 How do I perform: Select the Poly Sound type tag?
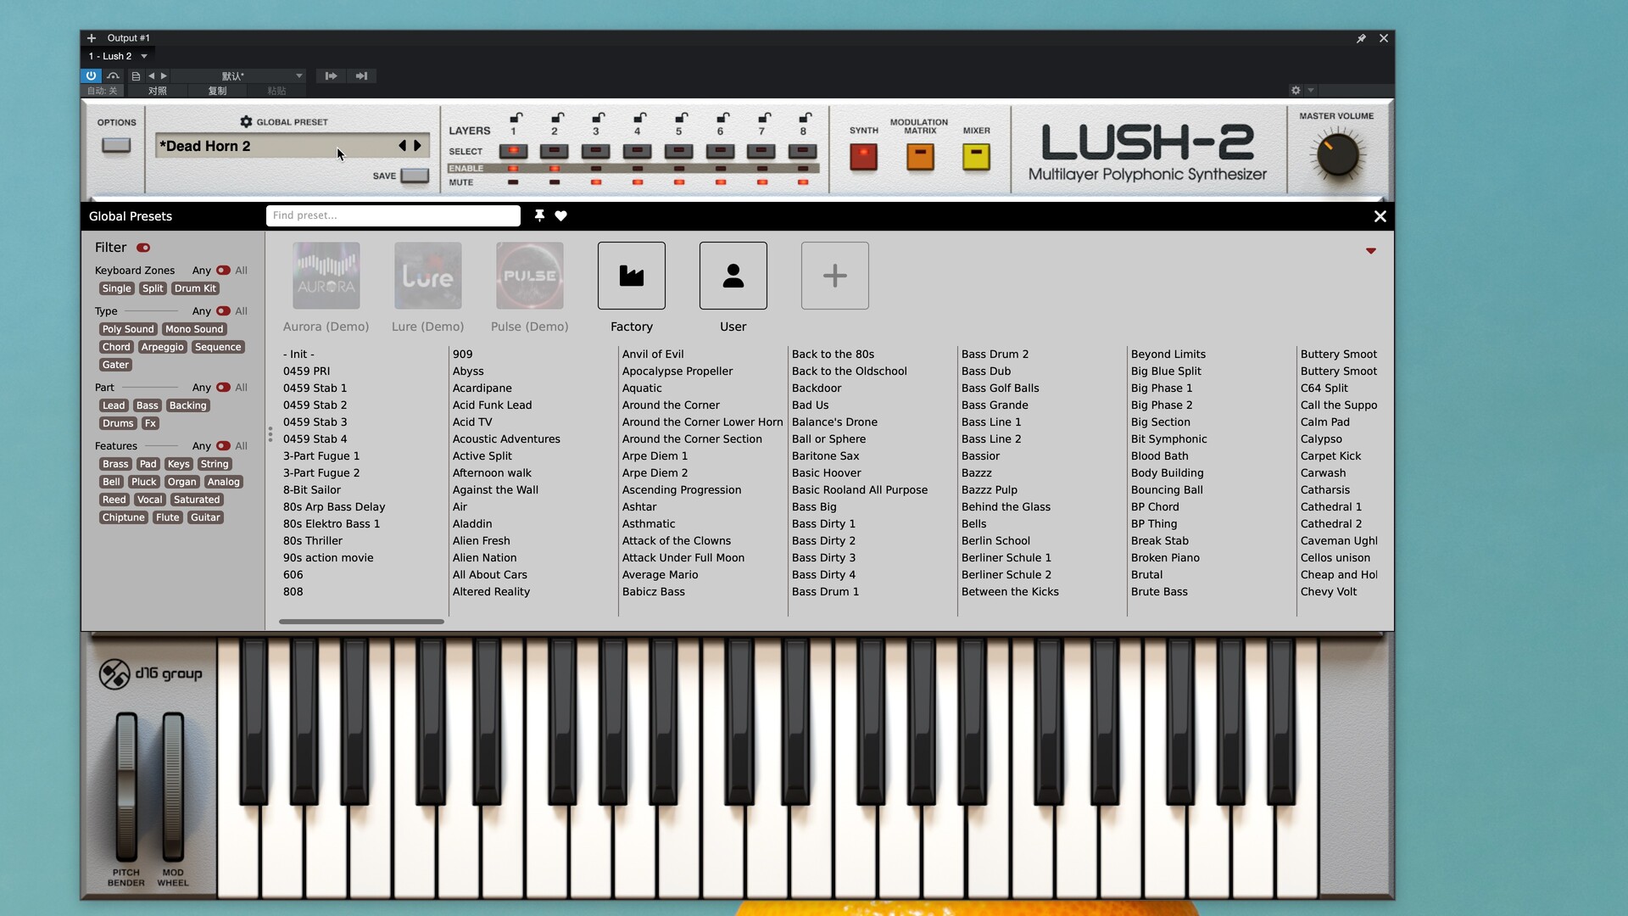(x=128, y=329)
